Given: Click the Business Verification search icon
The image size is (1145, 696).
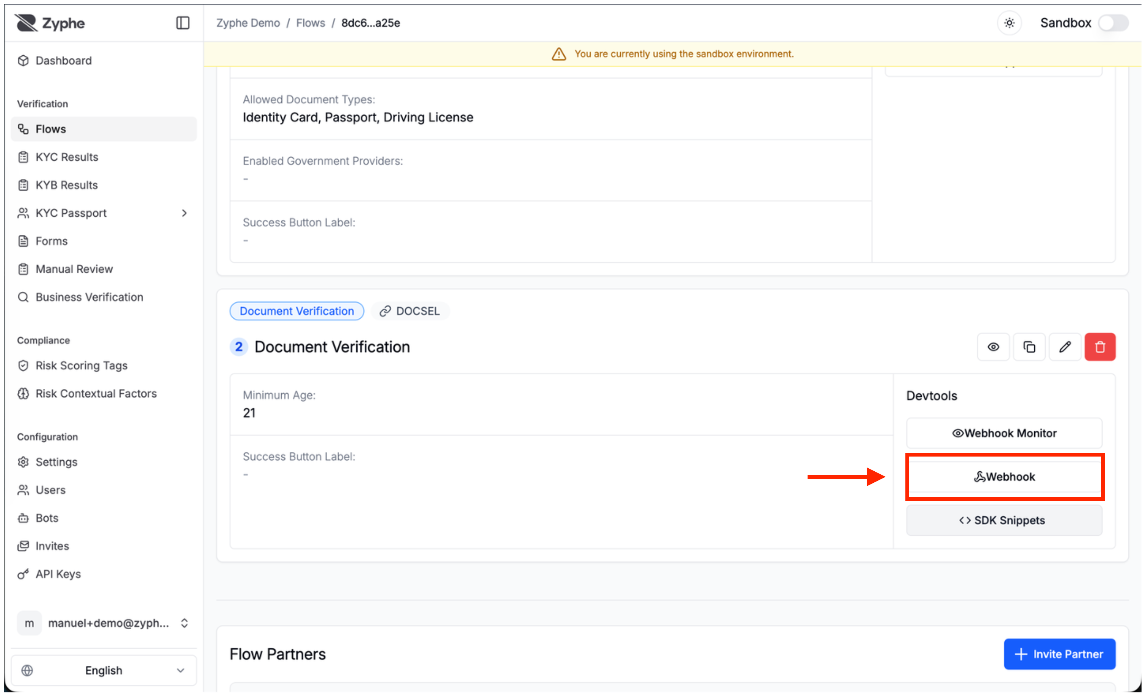Looking at the screenshot, I should click(23, 297).
